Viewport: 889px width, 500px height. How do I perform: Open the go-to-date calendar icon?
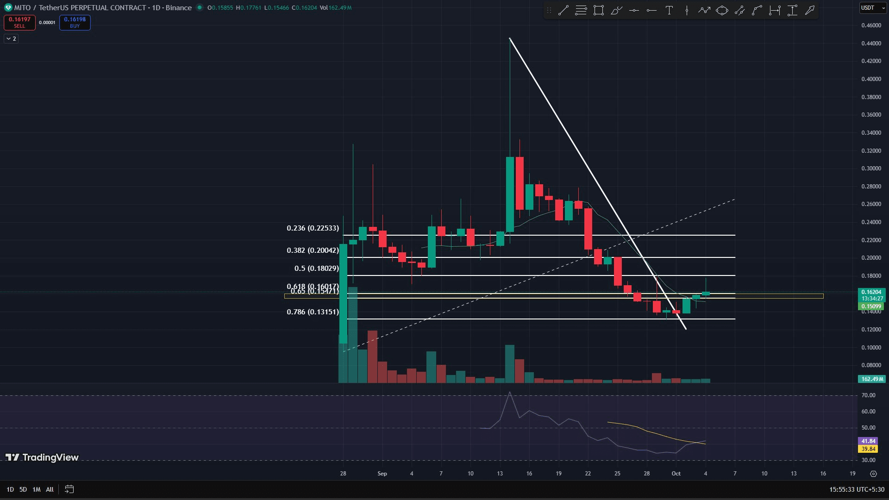point(69,489)
